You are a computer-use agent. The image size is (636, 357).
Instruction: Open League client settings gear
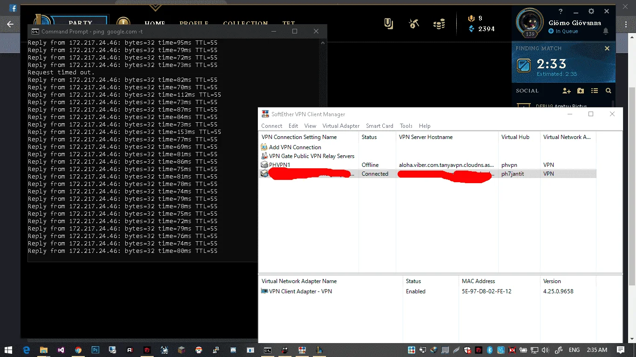591,12
